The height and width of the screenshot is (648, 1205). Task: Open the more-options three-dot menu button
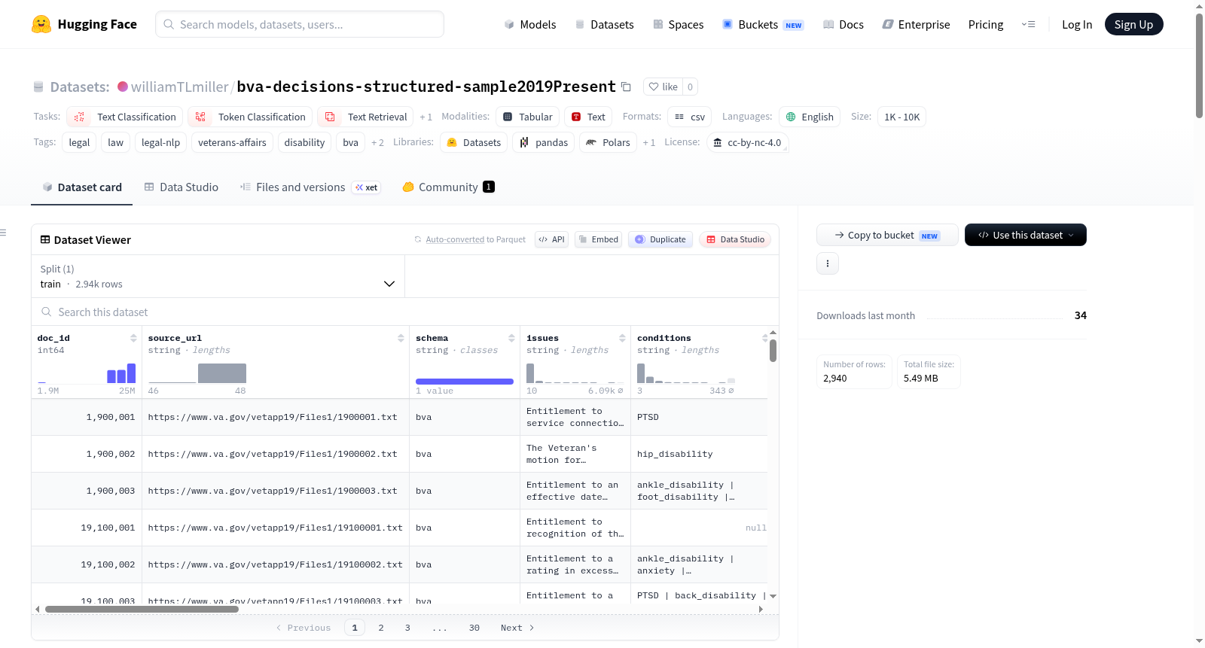click(x=828, y=263)
